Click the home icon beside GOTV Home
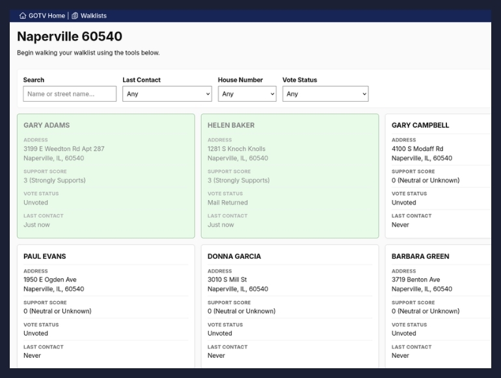Image resolution: width=501 pixels, height=378 pixels. 23,16
